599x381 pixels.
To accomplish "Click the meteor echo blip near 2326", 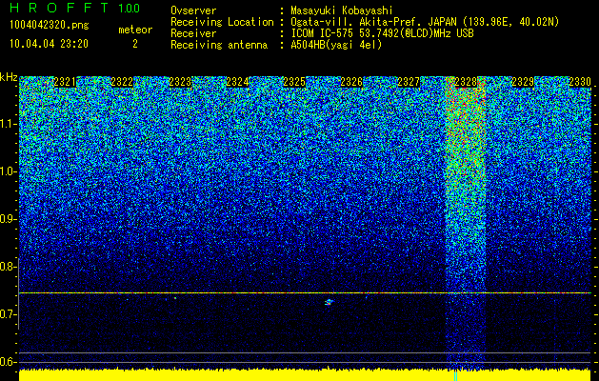I will (329, 302).
